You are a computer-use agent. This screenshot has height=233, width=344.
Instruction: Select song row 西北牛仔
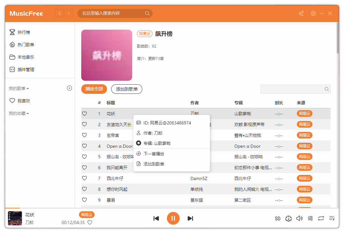(x=206, y=178)
